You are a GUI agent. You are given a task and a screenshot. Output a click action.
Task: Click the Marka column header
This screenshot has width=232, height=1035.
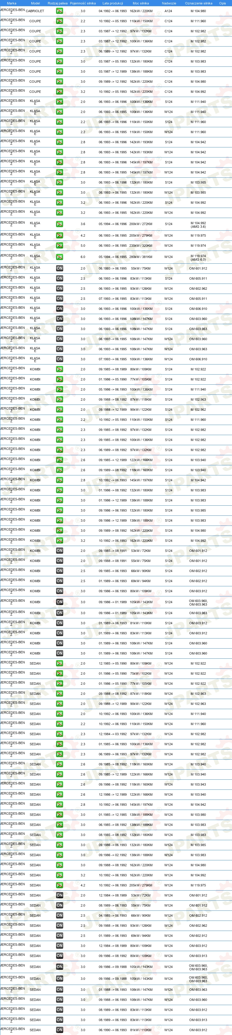(x=12, y=3)
